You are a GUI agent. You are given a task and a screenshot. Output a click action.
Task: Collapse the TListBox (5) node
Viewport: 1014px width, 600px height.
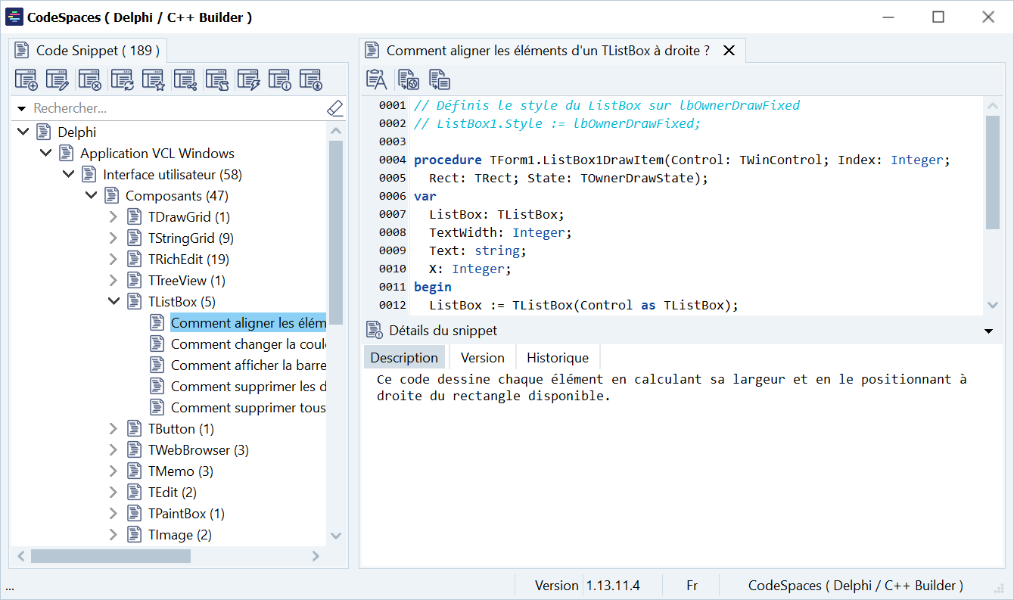click(114, 302)
